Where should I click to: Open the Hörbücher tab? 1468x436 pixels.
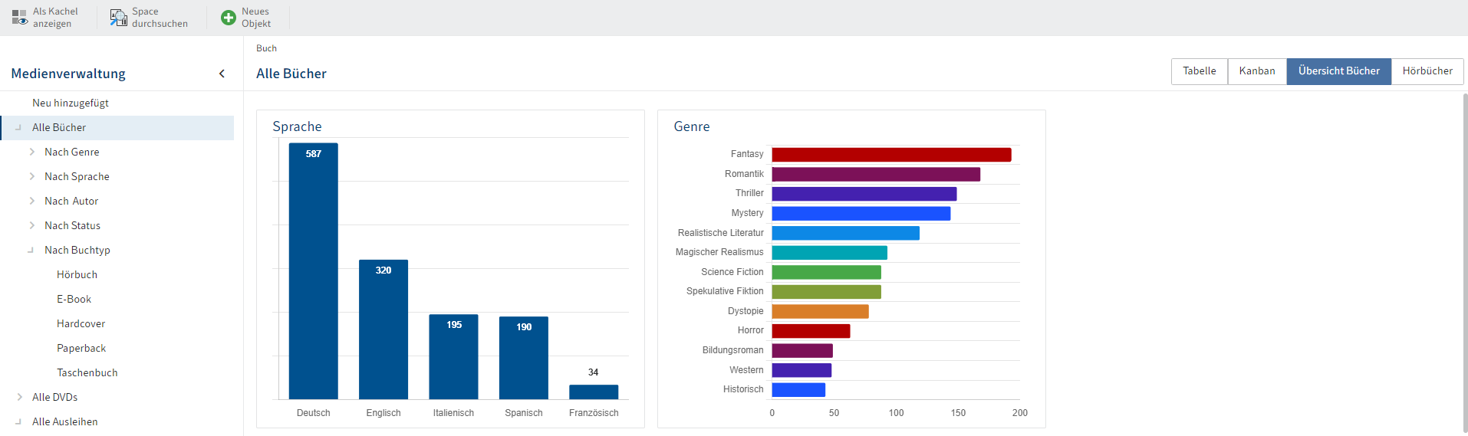click(x=1427, y=71)
